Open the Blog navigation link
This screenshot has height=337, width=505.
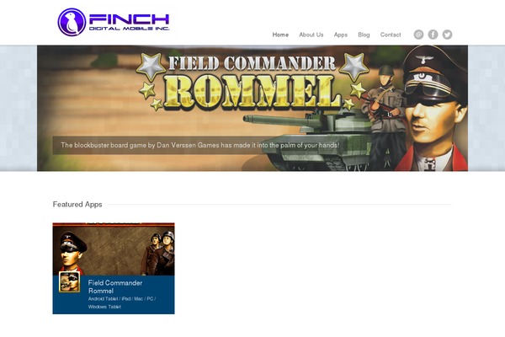coord(364,35)
